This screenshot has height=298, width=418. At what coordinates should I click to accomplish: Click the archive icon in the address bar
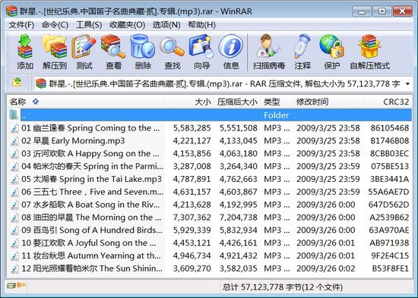coord(41,83)
